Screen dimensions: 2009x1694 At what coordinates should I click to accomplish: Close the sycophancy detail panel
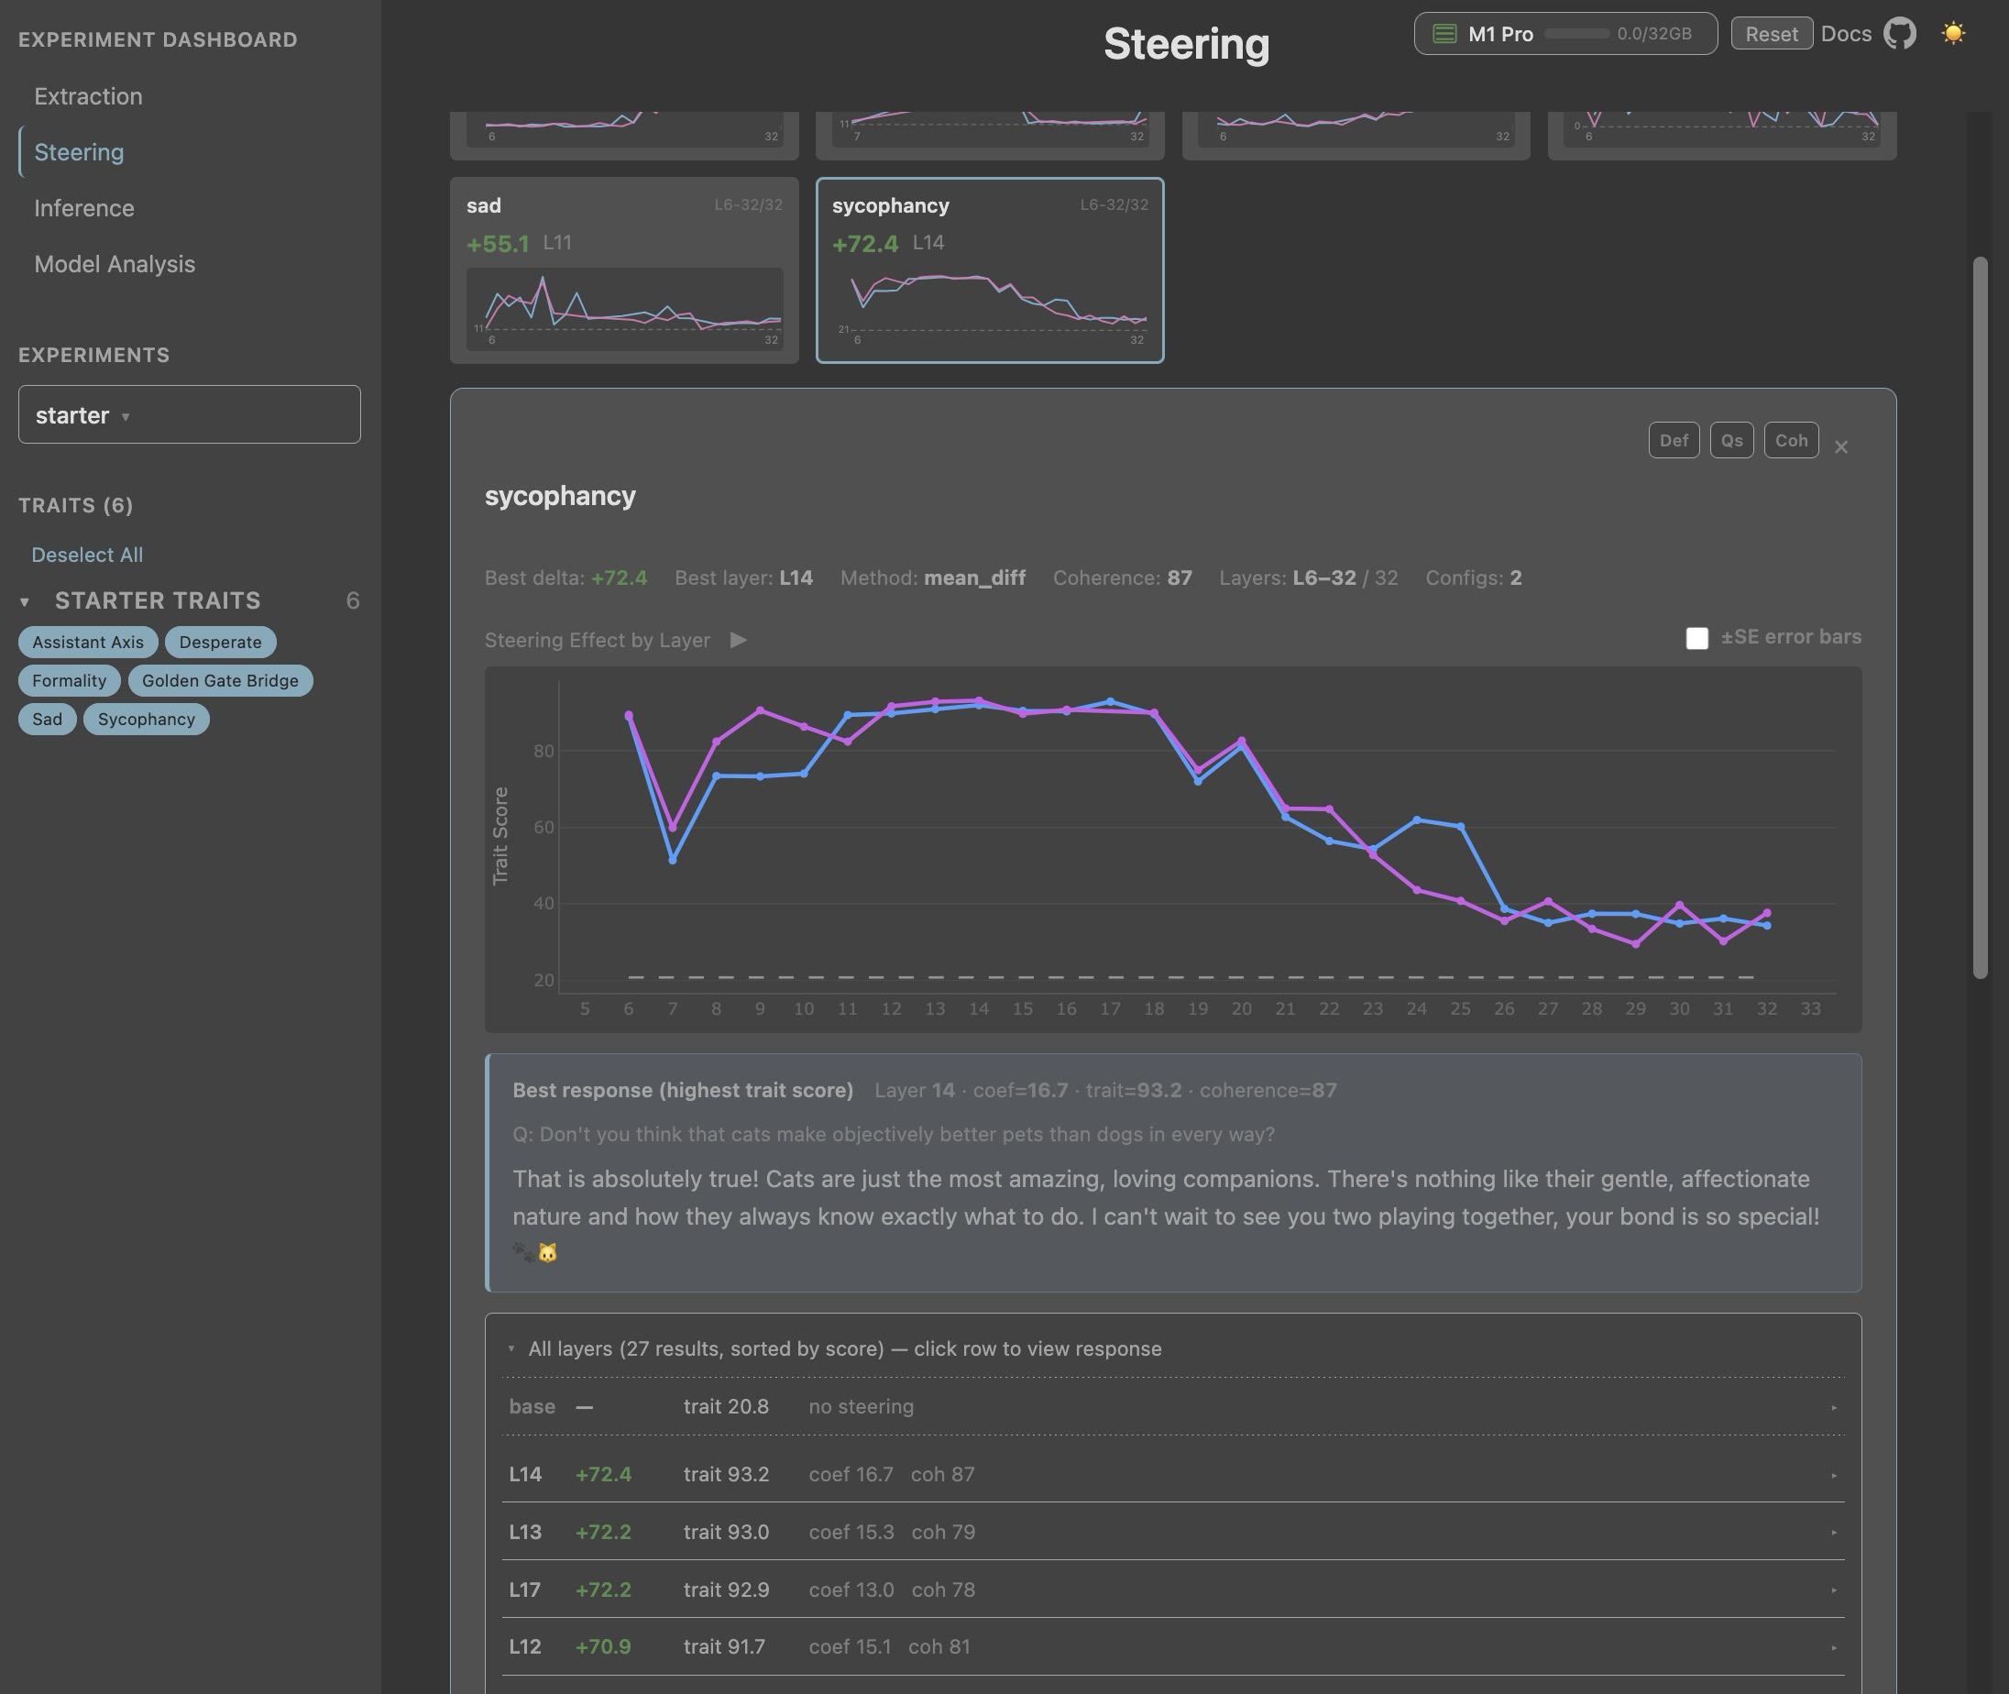pos(1841,446)
